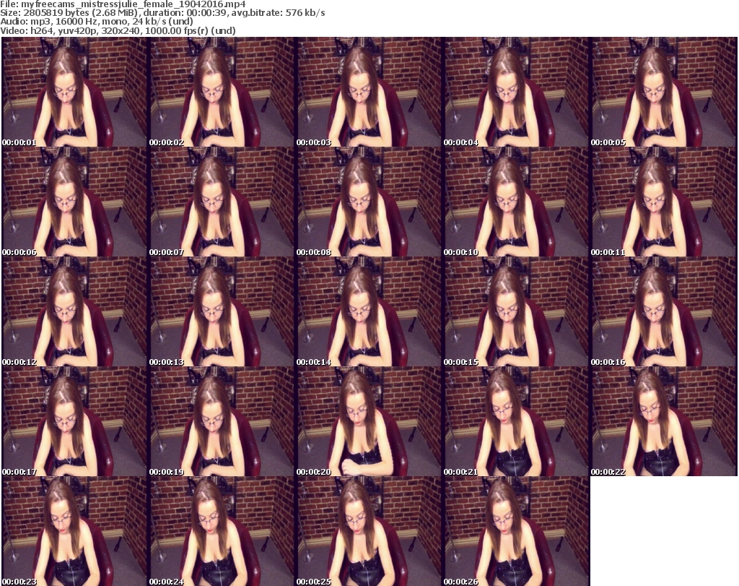The height and width of the screenshot is (586, 739).
Task: Open the frame stamped 00:00:05
Action: point(664,92)
